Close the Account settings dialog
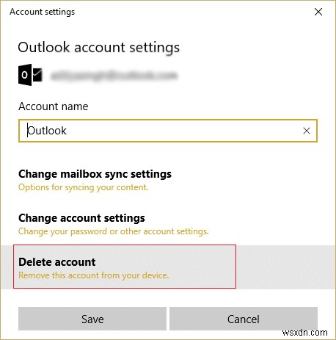This screenshot has height=340, width=336. click(318, 12)
